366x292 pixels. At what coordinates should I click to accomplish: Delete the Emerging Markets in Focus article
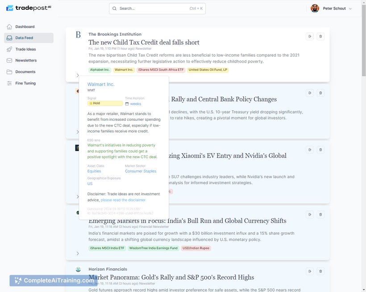(x=320, y=214)
